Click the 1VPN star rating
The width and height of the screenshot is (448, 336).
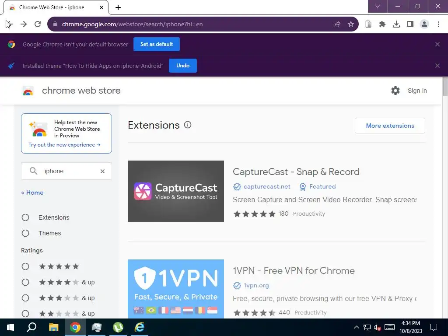click(x=254, y=312)
